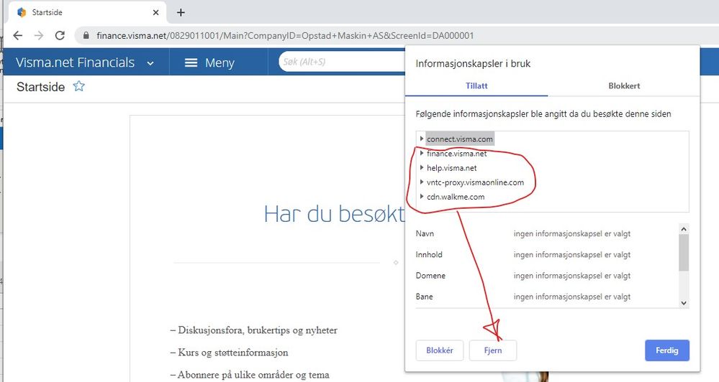Open the Visma.net Financials dropdown chevron
Image resolution: width=719 pixels, height=382 pixels.
point(150,63)
